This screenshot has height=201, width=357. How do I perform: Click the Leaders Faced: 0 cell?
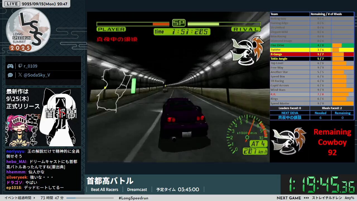click(x=290, y=108)
